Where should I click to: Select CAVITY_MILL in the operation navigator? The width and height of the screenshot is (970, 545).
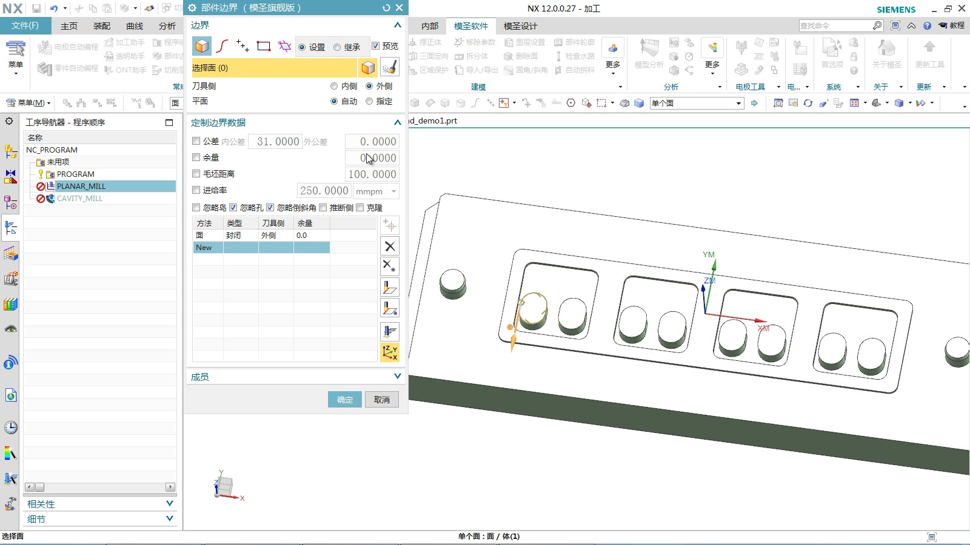tap(79, 198)
